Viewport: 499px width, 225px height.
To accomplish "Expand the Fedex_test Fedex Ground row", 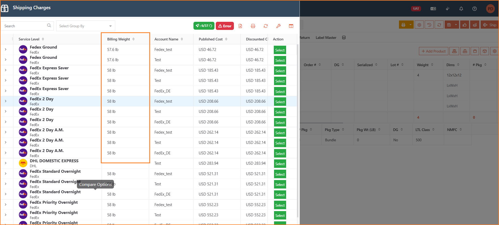I will tap(6, 49).
